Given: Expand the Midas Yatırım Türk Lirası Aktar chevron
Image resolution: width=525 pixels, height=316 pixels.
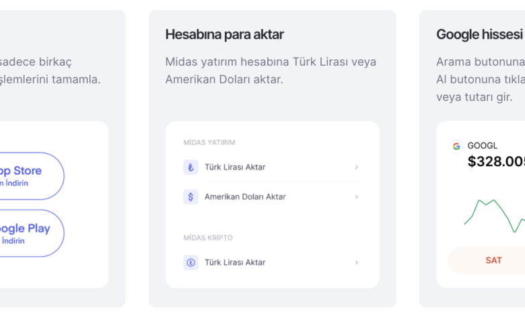Looking at the screenshot, I should pos(356,167).
